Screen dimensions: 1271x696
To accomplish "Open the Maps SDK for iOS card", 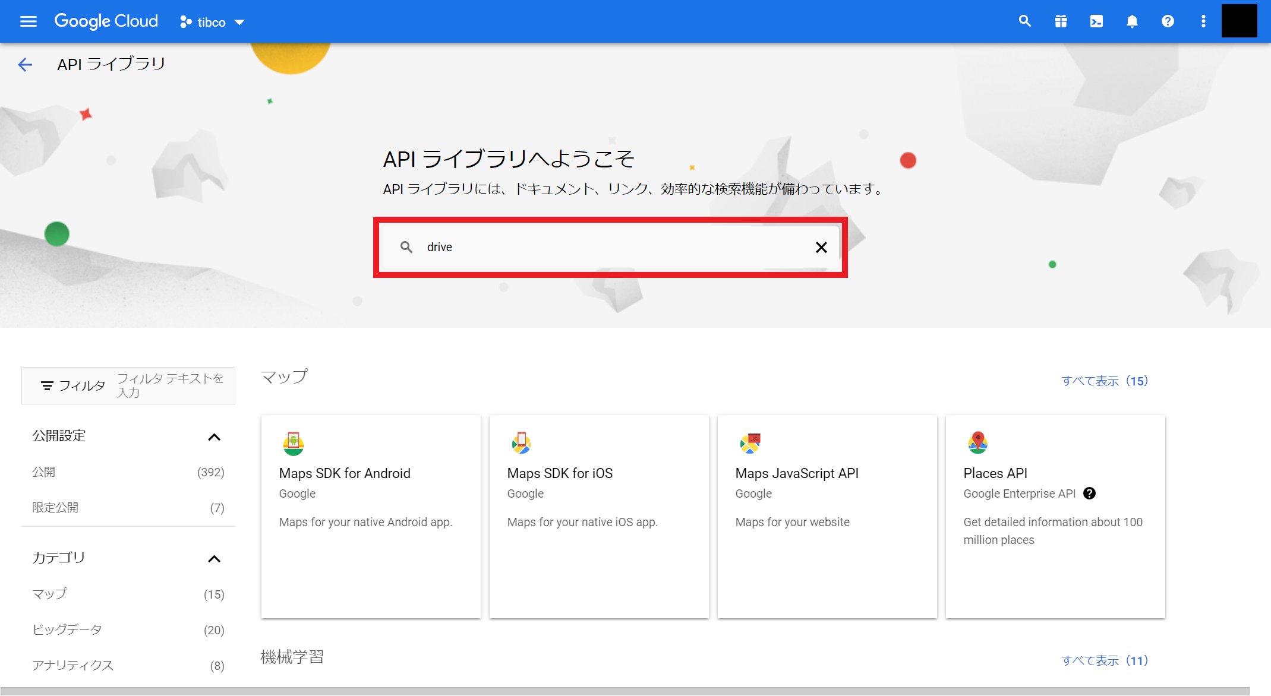I will (x=599, y=517).
